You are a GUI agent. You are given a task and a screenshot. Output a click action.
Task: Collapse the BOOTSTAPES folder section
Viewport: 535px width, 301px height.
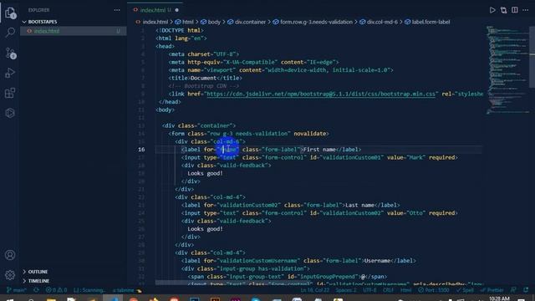click(x=43, y=22)
